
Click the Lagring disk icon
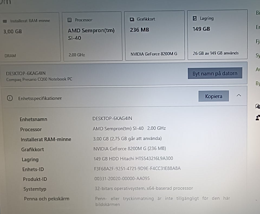[195, 18]
